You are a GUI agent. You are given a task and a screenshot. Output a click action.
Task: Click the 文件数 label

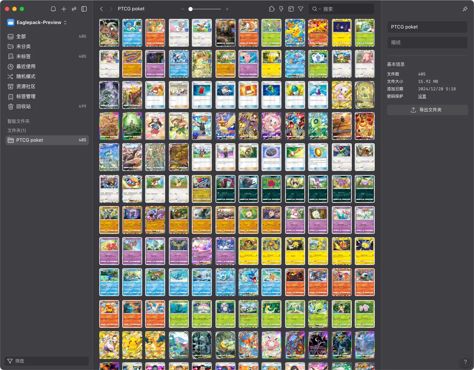(x=393, y=74)
